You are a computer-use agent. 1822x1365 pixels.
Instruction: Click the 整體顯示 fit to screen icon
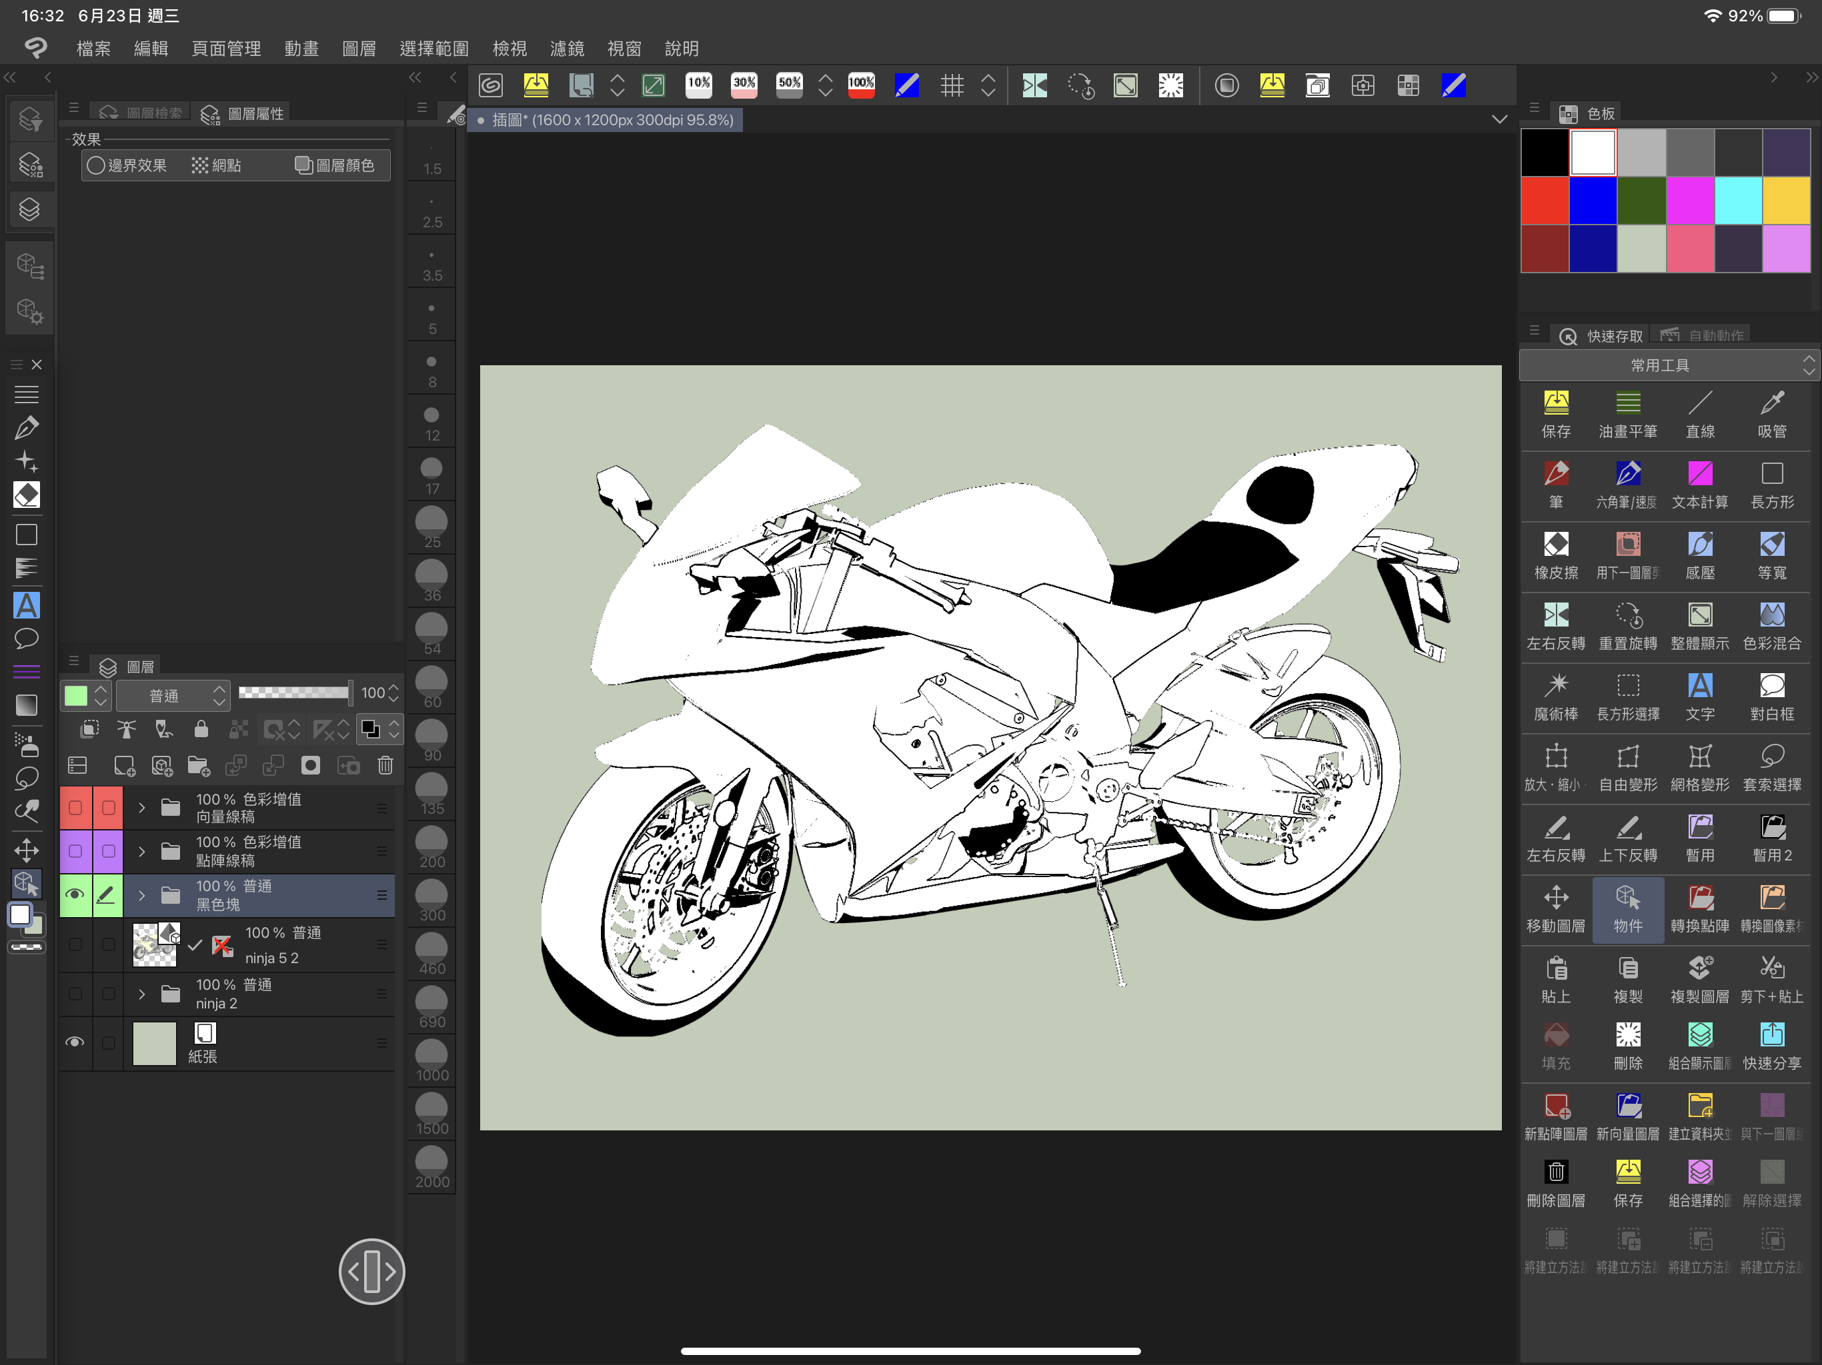(1699, 627)
